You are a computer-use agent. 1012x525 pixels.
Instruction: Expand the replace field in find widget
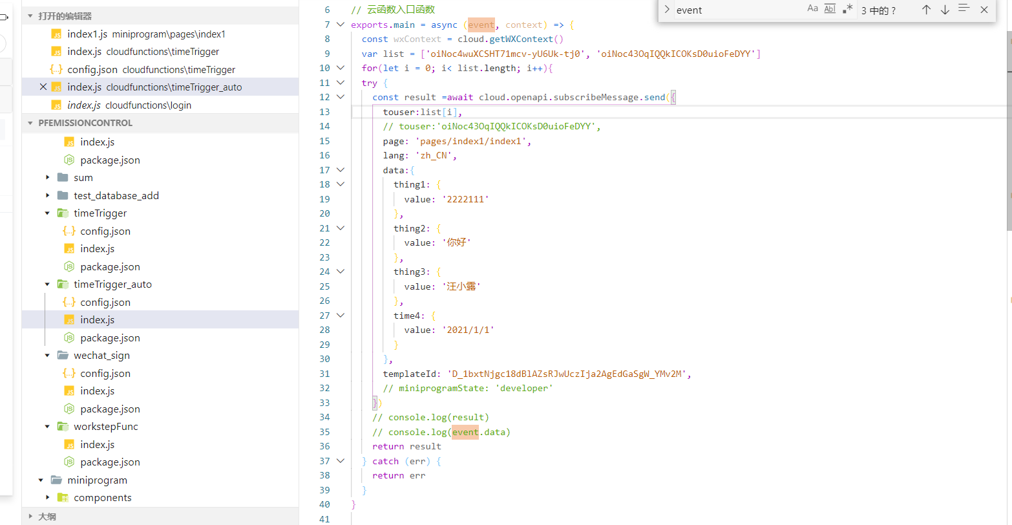667,9
